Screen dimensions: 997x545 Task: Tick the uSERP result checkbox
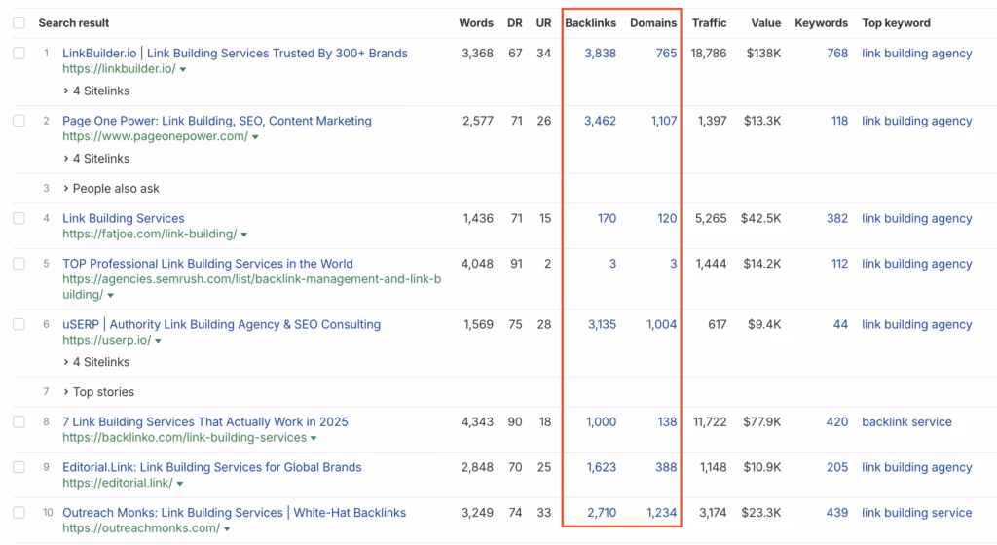tap(19, 325)
